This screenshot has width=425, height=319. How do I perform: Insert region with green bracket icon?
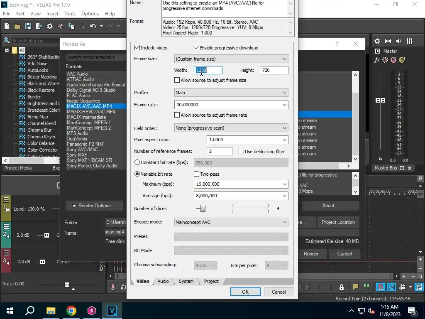(x=366, y=287)
